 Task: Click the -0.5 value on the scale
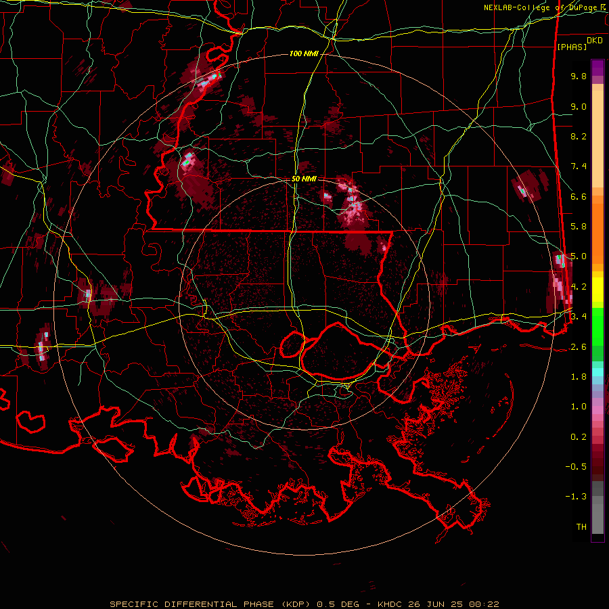(x=576, y=467)
